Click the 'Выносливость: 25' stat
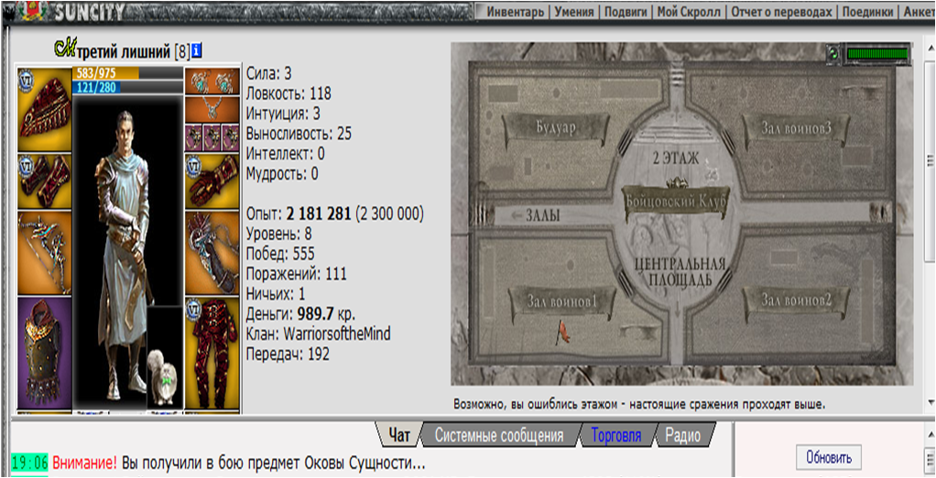This screenshot has width=936, height=478. [x=299, y=134]
